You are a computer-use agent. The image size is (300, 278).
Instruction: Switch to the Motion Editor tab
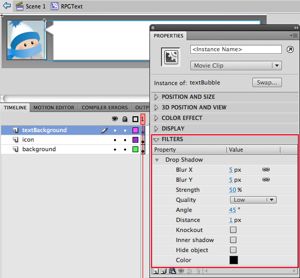(x=54, y=108)
